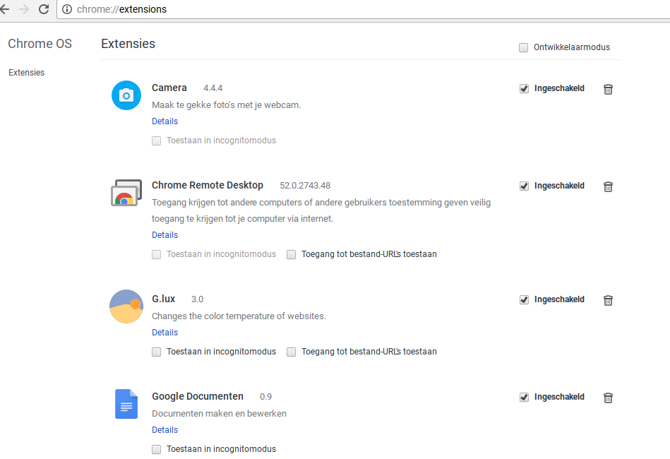
Task: Click the Chrome Remote Desktop icon
Action: click(126, 193)
